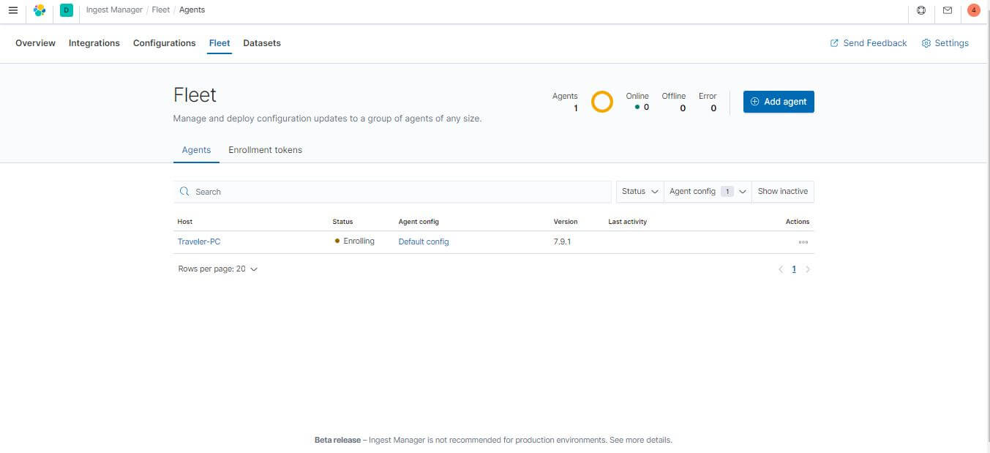Open the Status filter dropdown
Viewport: 990px width, 453px height.
638,191
